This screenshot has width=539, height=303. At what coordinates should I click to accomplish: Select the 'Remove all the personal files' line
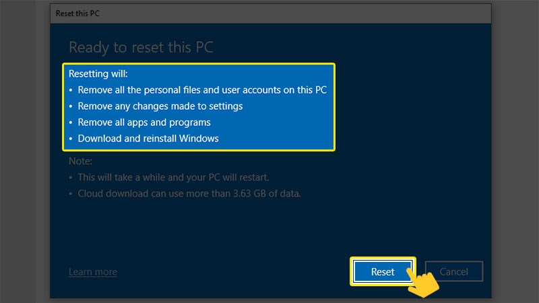pyautogui.click(x=202, y=89)
